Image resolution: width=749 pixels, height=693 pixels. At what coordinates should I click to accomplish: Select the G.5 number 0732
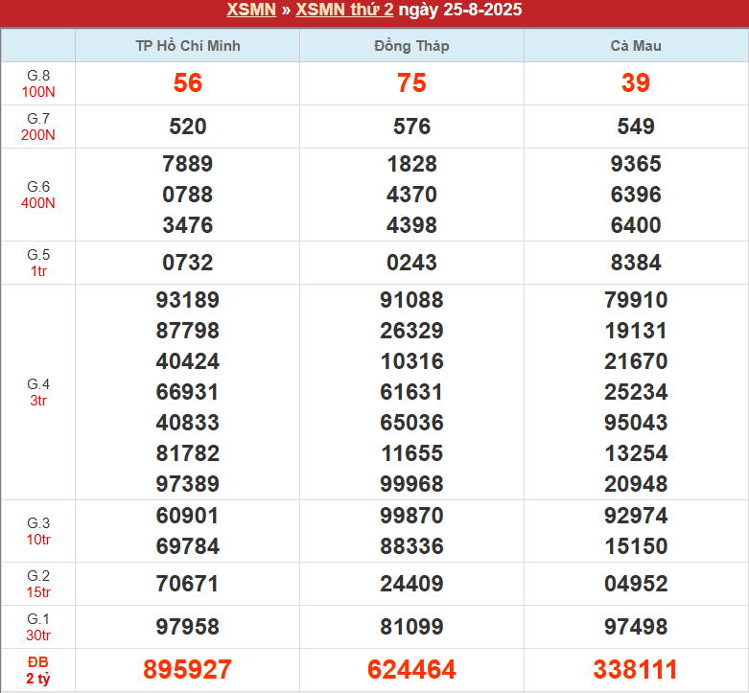(188, 263)
